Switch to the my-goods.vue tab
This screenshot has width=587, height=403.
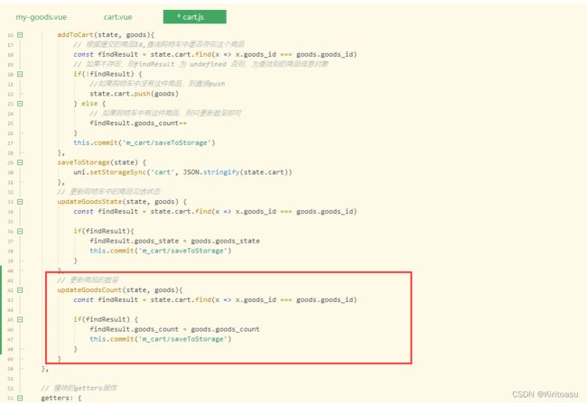pos(39,17)
